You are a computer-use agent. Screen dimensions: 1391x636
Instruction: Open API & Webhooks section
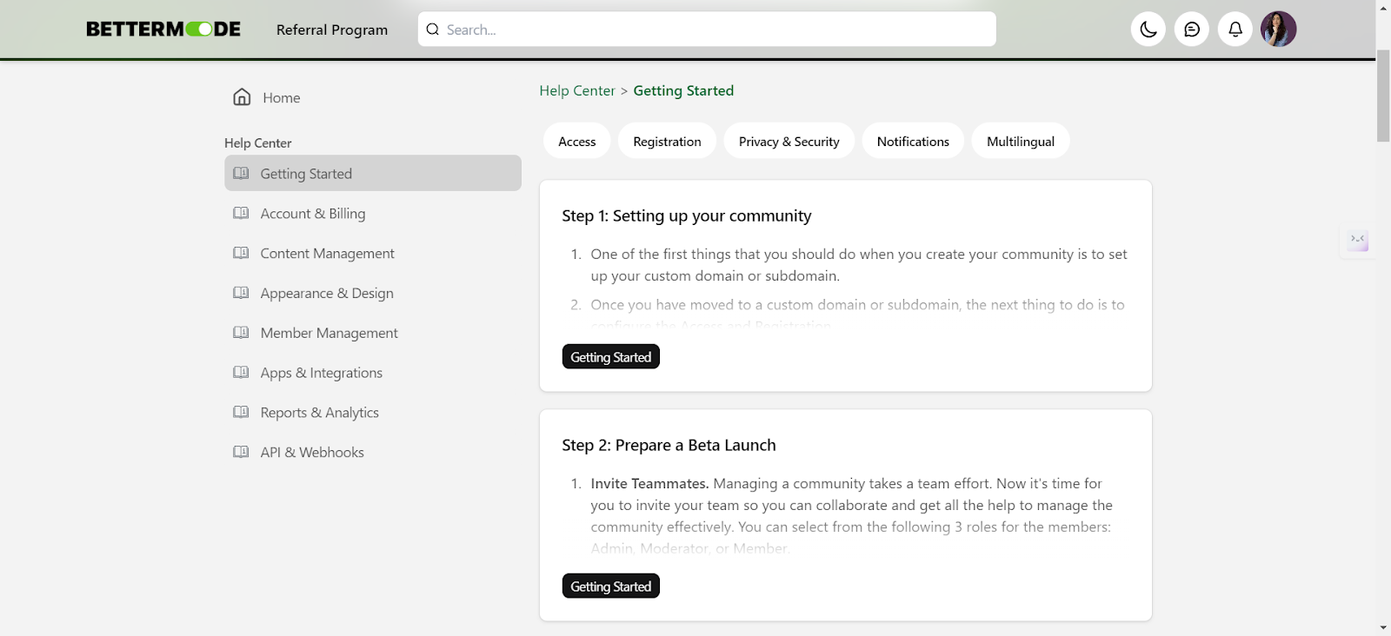click(373, 453)
